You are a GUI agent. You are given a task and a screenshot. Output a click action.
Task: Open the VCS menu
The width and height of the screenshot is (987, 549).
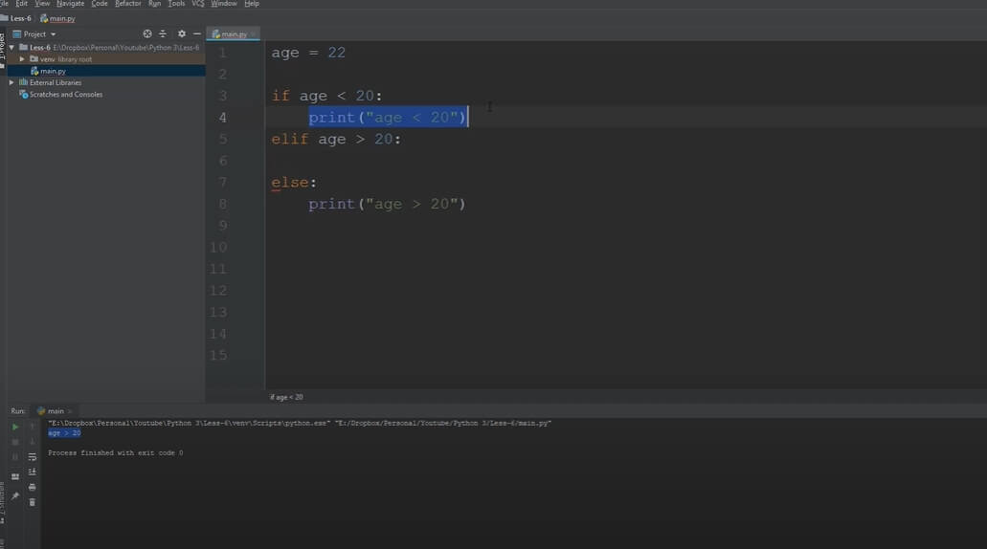197,4
